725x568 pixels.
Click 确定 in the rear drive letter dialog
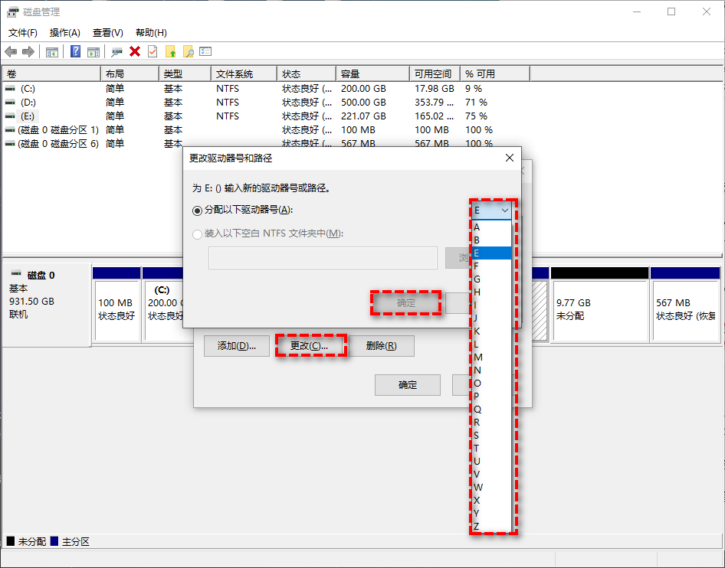coord(408,385)
